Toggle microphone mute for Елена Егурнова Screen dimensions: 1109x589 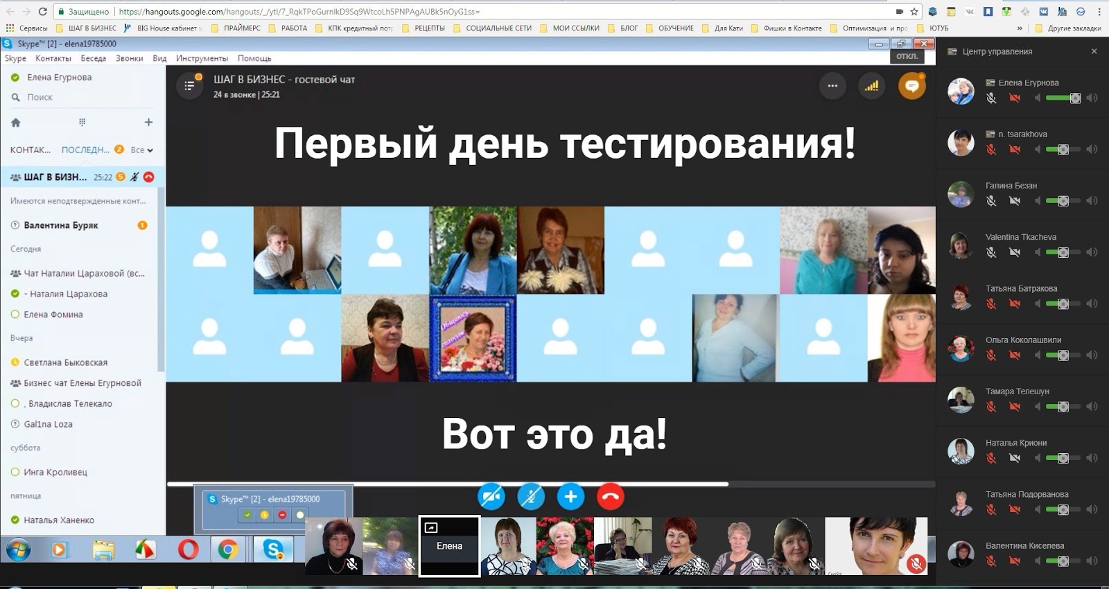(x=991, y=98)
